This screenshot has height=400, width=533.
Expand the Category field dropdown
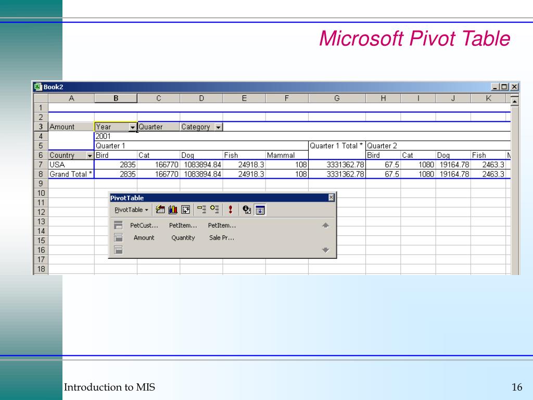[x=218, y=127]
